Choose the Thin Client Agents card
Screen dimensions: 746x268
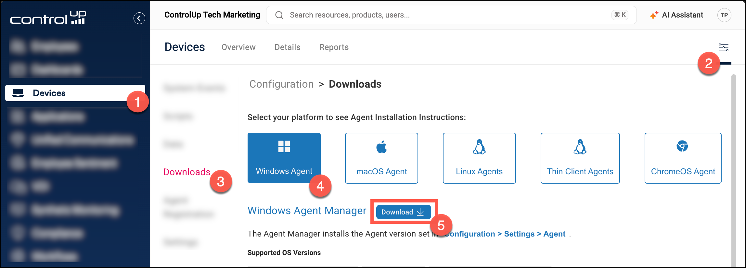[x=580, y=158]
